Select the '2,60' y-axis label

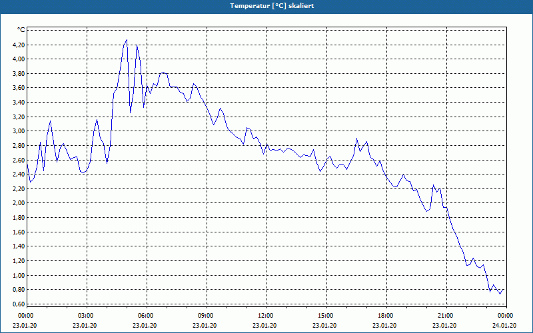coord(19,160)
